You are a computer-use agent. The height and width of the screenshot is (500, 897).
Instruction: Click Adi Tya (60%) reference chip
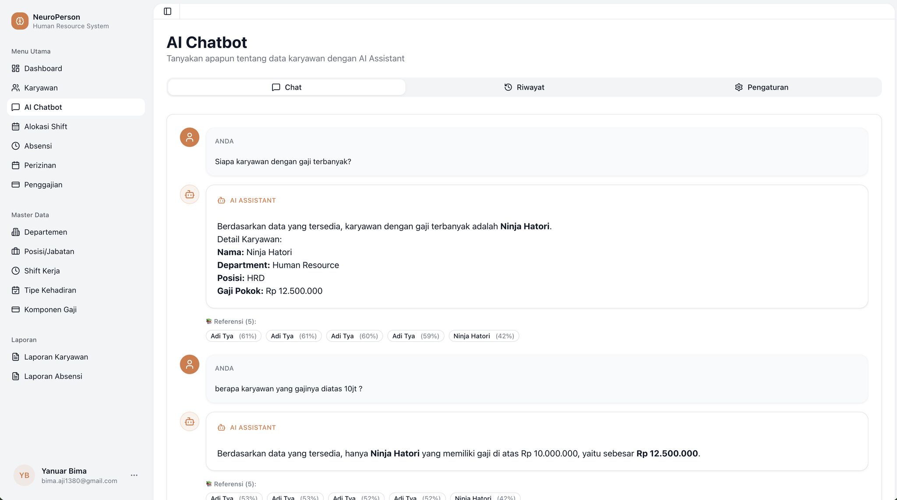tap(354, 336)
